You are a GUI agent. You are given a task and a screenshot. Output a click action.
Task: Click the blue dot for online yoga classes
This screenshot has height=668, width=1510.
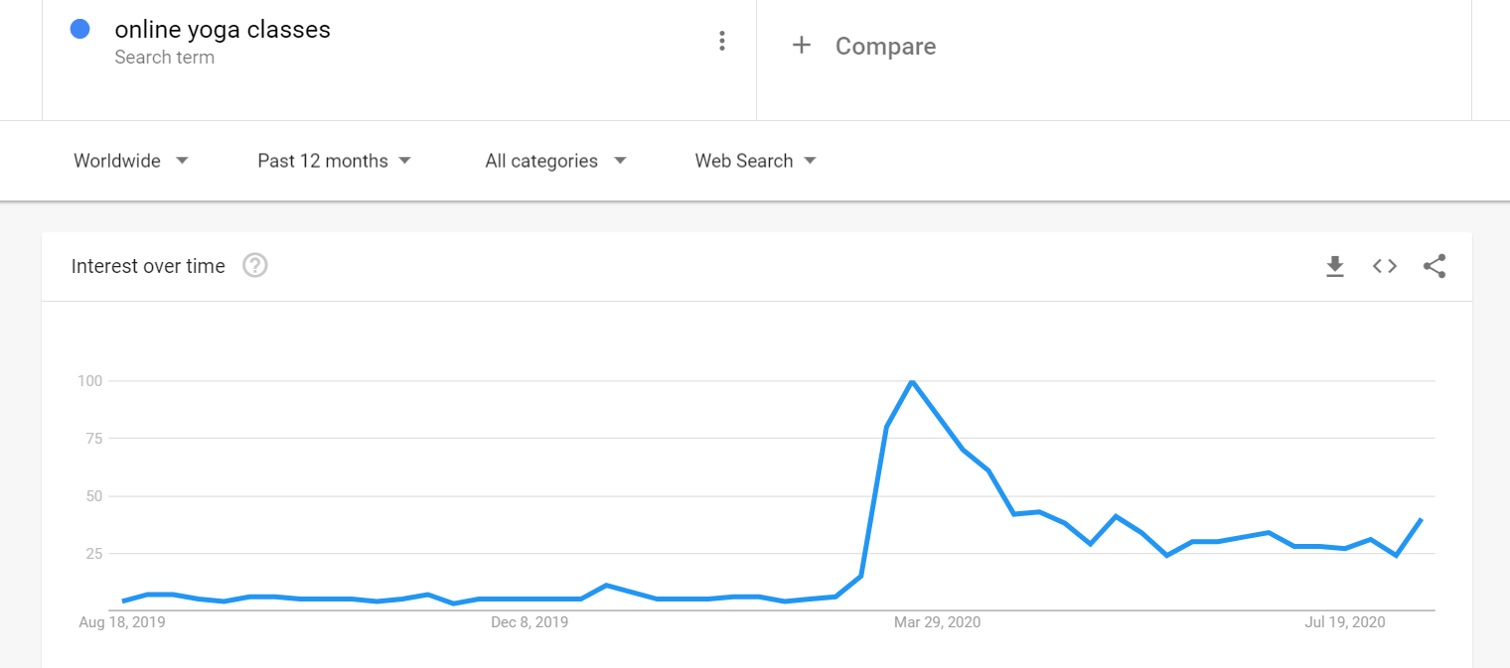[x=80, y=30]
